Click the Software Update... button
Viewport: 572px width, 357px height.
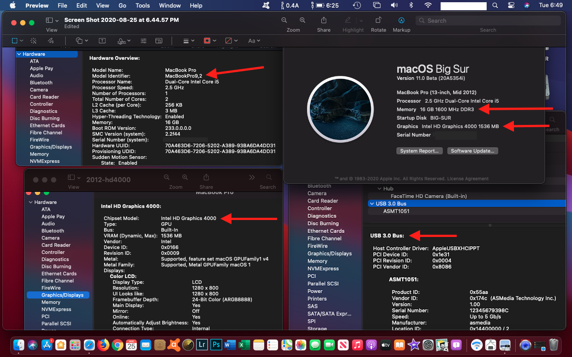472,151
